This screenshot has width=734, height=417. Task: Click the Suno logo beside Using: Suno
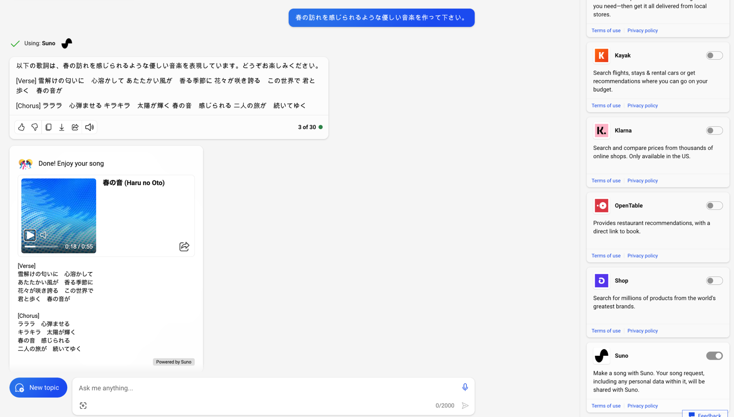tap(67, 43)
